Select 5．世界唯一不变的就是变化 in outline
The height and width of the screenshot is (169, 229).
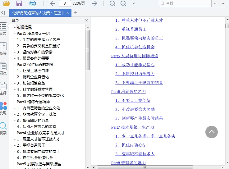pos(40,95)
